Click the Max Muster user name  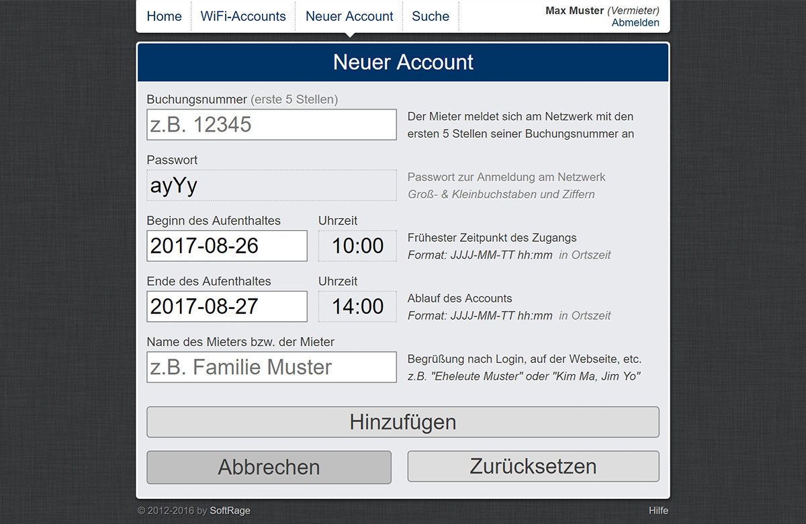[x=574, y=11]
